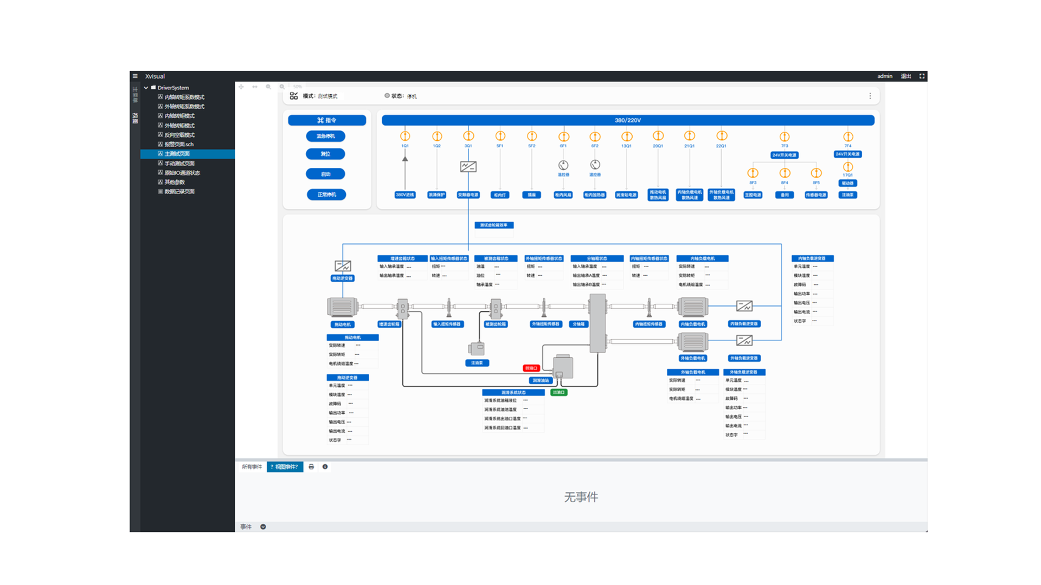
Task: Click the pan/move tool icon
Action: point(241,87)
